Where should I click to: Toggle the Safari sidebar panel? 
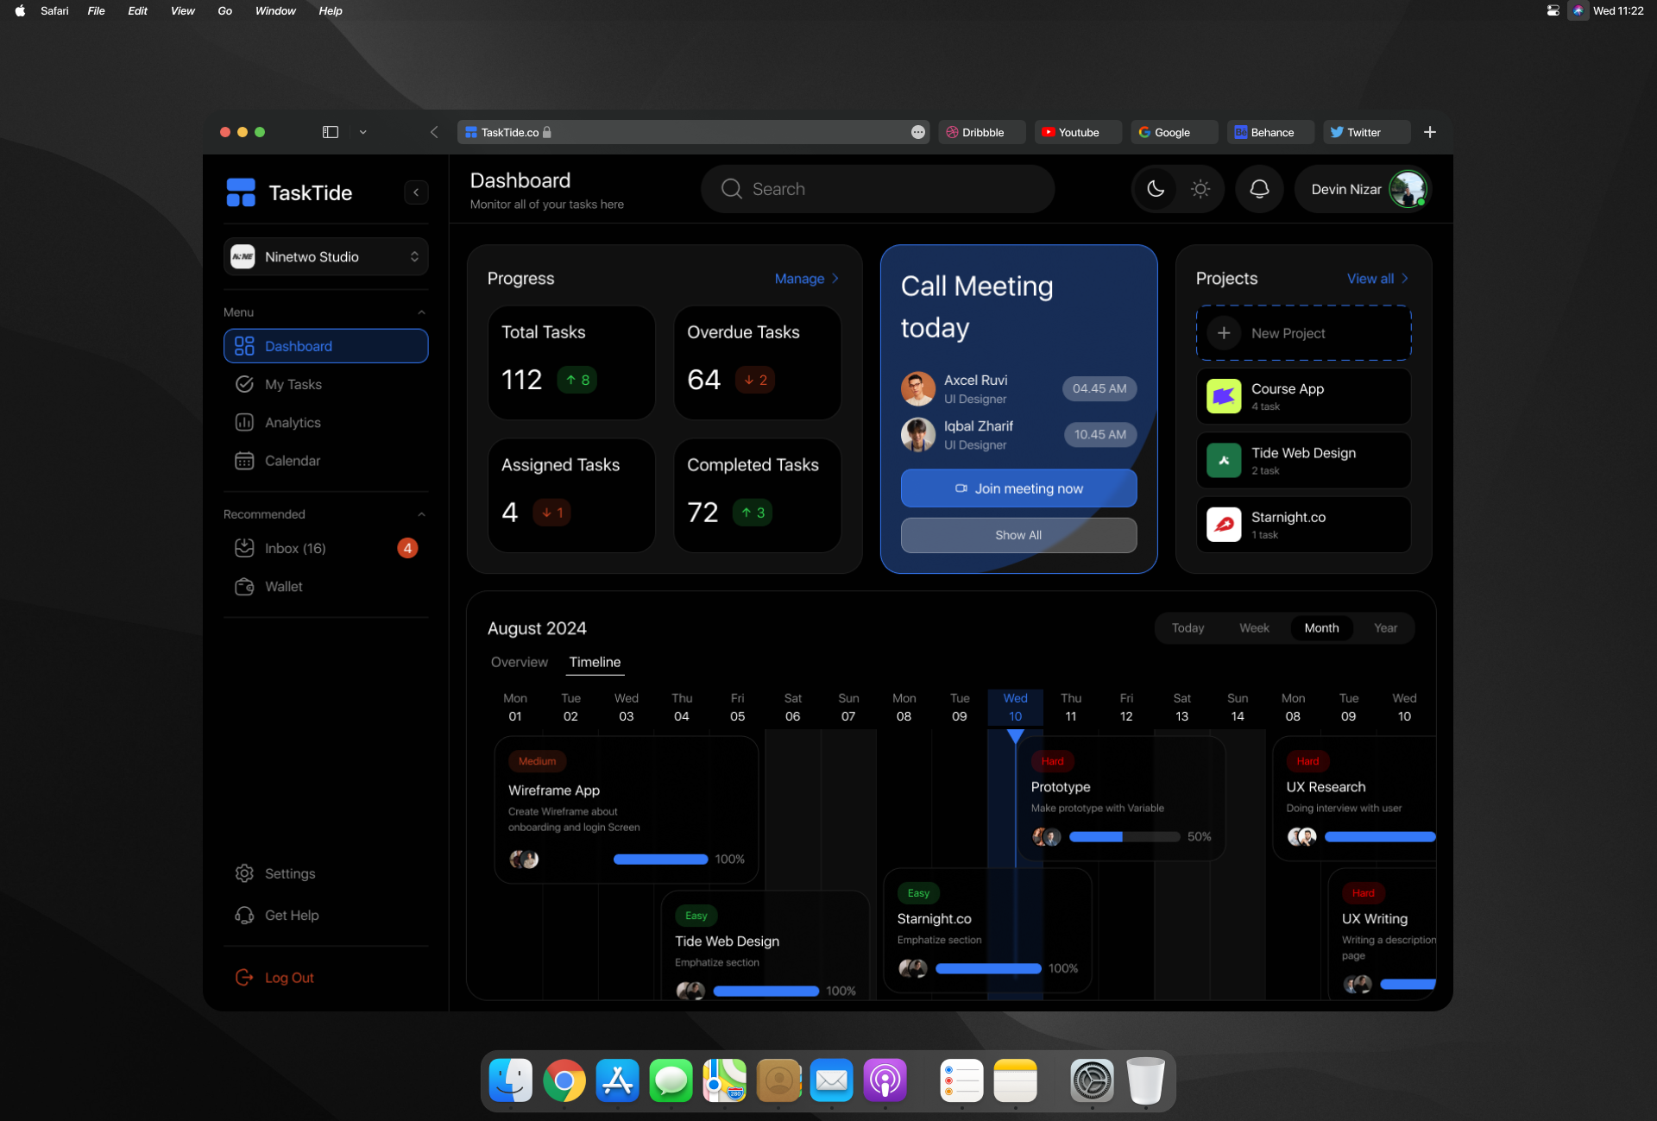[330, 132]
